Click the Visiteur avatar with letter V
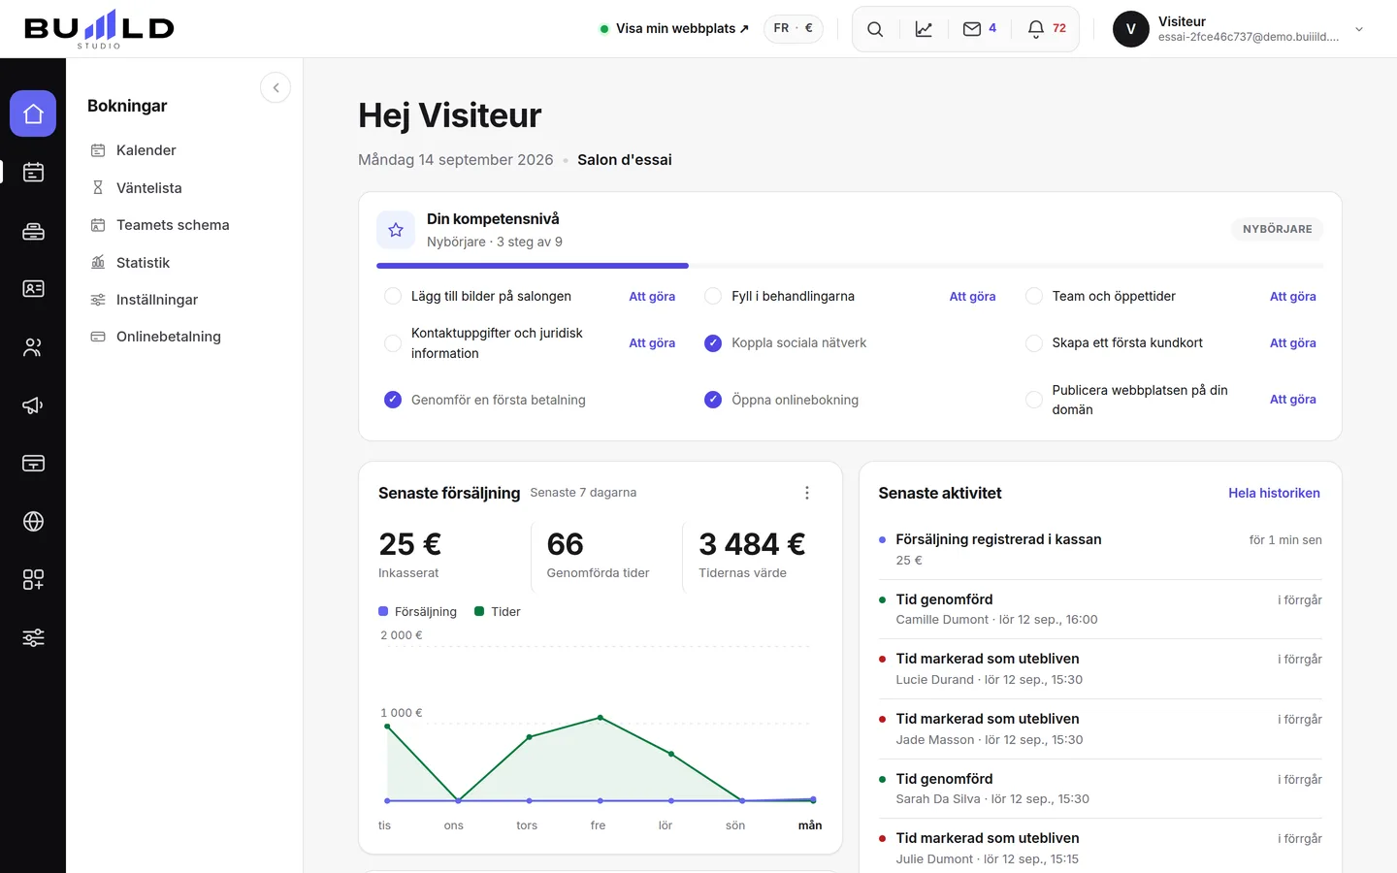Screen dimensions: 1397x873 pos(1131,29)
